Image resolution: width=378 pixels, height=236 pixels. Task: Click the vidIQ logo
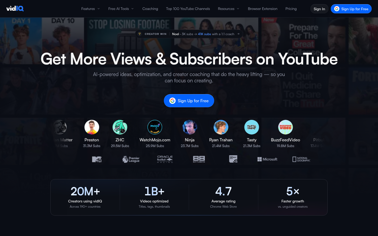pos(15,9)
